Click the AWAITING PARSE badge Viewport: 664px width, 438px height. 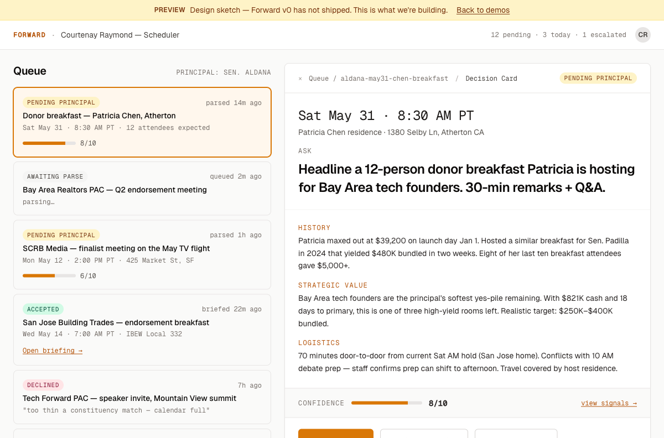coord(55,176)
